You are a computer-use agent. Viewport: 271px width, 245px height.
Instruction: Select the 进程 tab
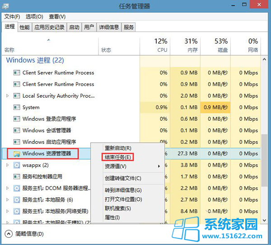point(9,27)
